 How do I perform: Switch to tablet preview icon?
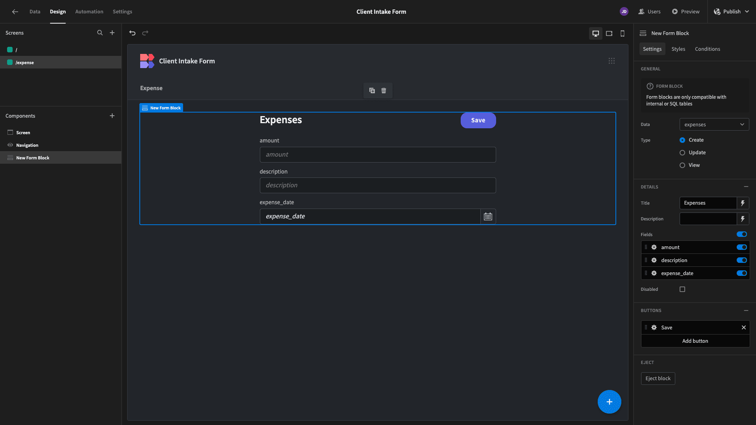tap(609, 33)
